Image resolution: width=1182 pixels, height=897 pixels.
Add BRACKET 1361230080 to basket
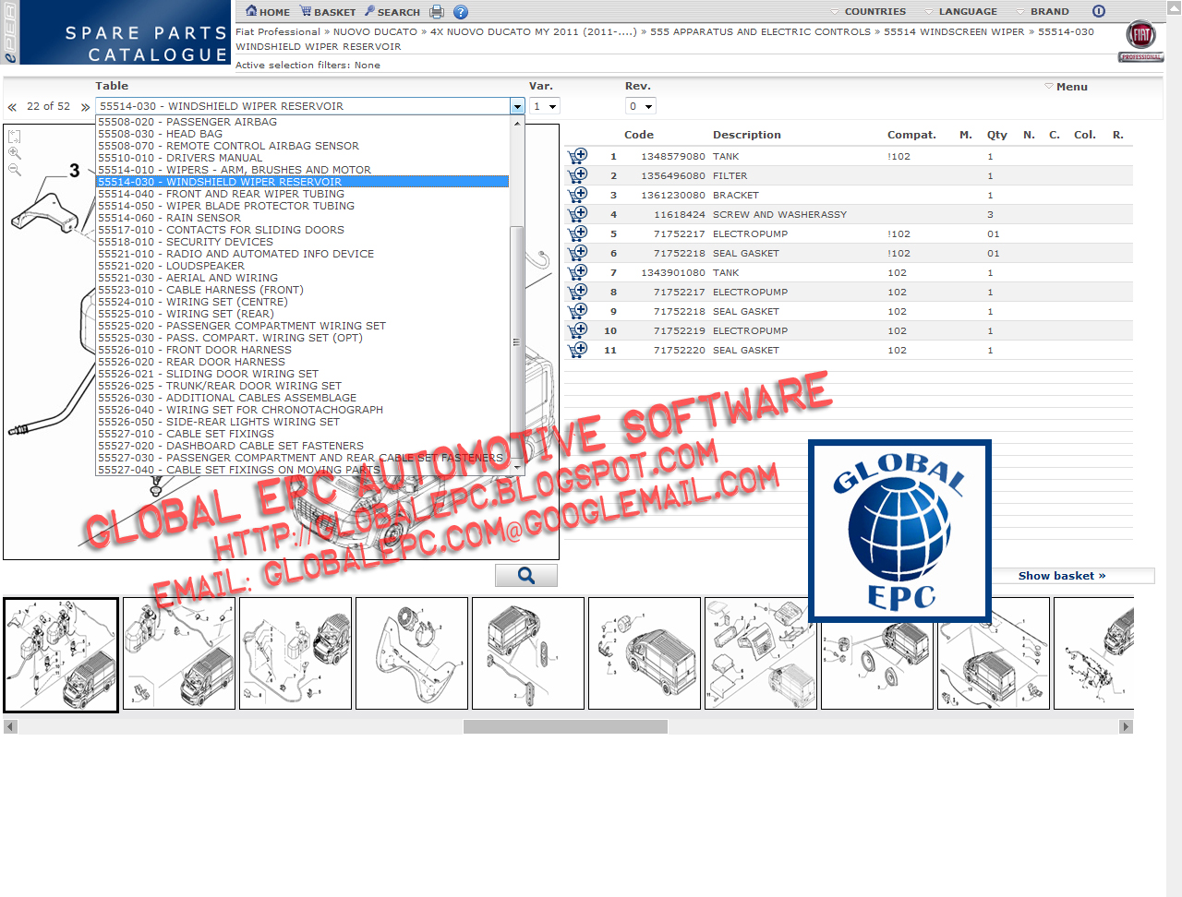578,195
